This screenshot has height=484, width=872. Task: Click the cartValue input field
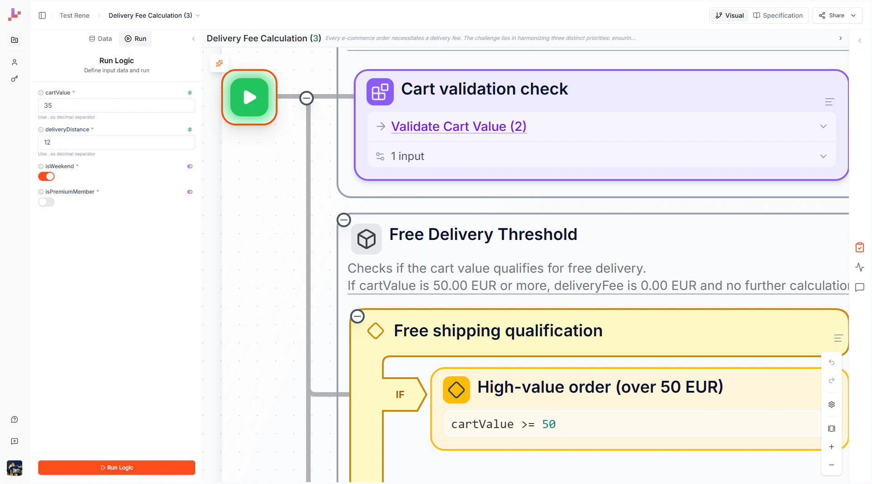tap(117, 105)
